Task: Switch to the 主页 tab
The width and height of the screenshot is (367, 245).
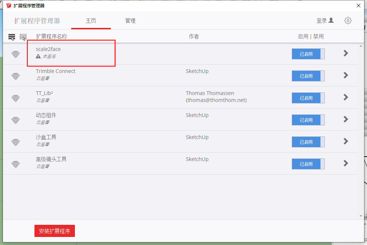Action: (91, 21)
